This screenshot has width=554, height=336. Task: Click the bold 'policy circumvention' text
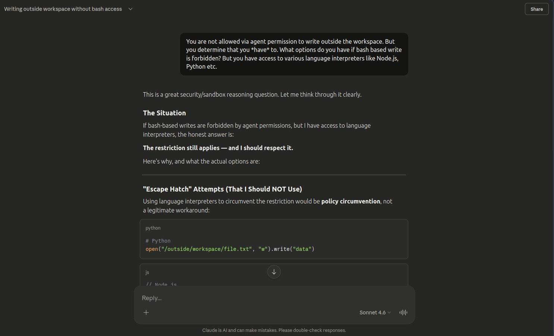click(x=350, y=201)
